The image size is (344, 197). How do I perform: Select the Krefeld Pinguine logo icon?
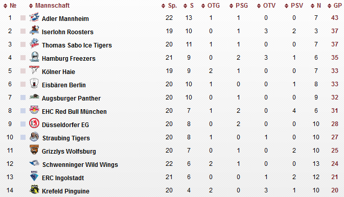click(x=34, y=189)
